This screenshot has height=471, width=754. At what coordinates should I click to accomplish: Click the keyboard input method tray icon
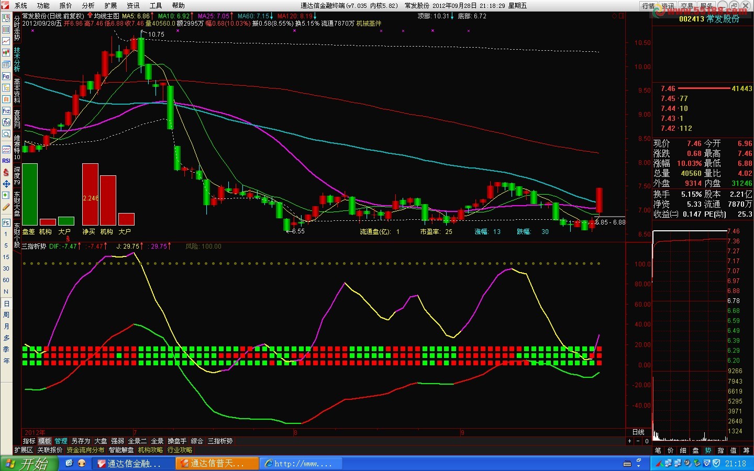[627, 464]
